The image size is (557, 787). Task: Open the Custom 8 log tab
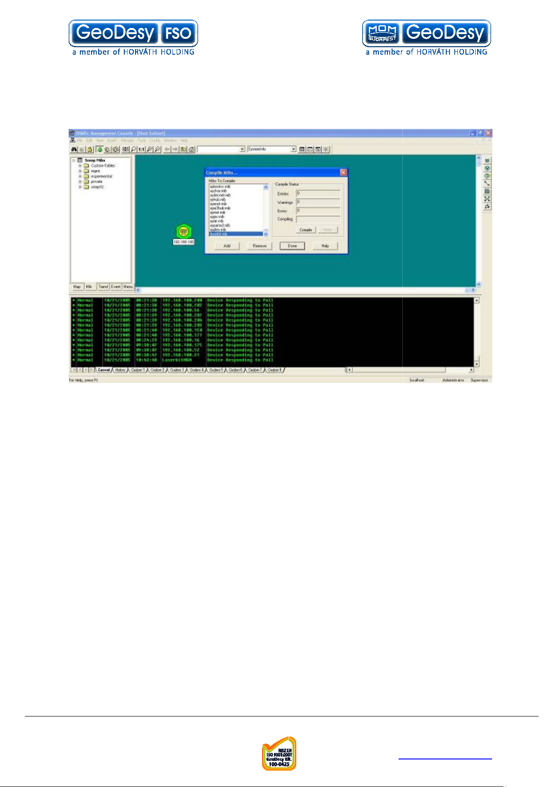[x=274, y=370]
